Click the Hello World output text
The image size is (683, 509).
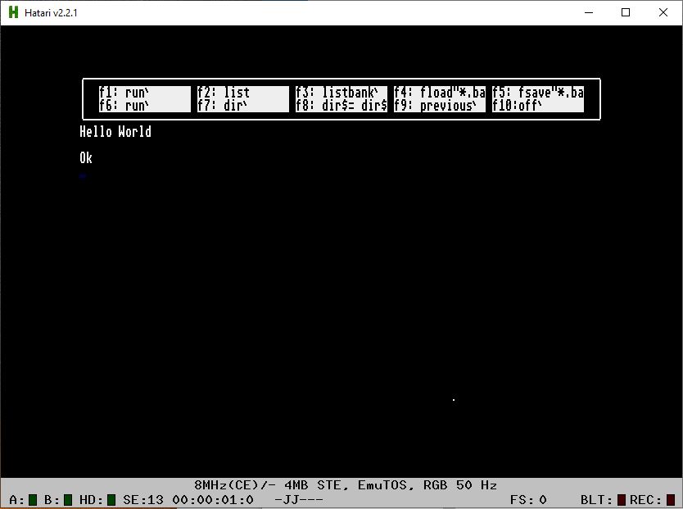(115, 132)
